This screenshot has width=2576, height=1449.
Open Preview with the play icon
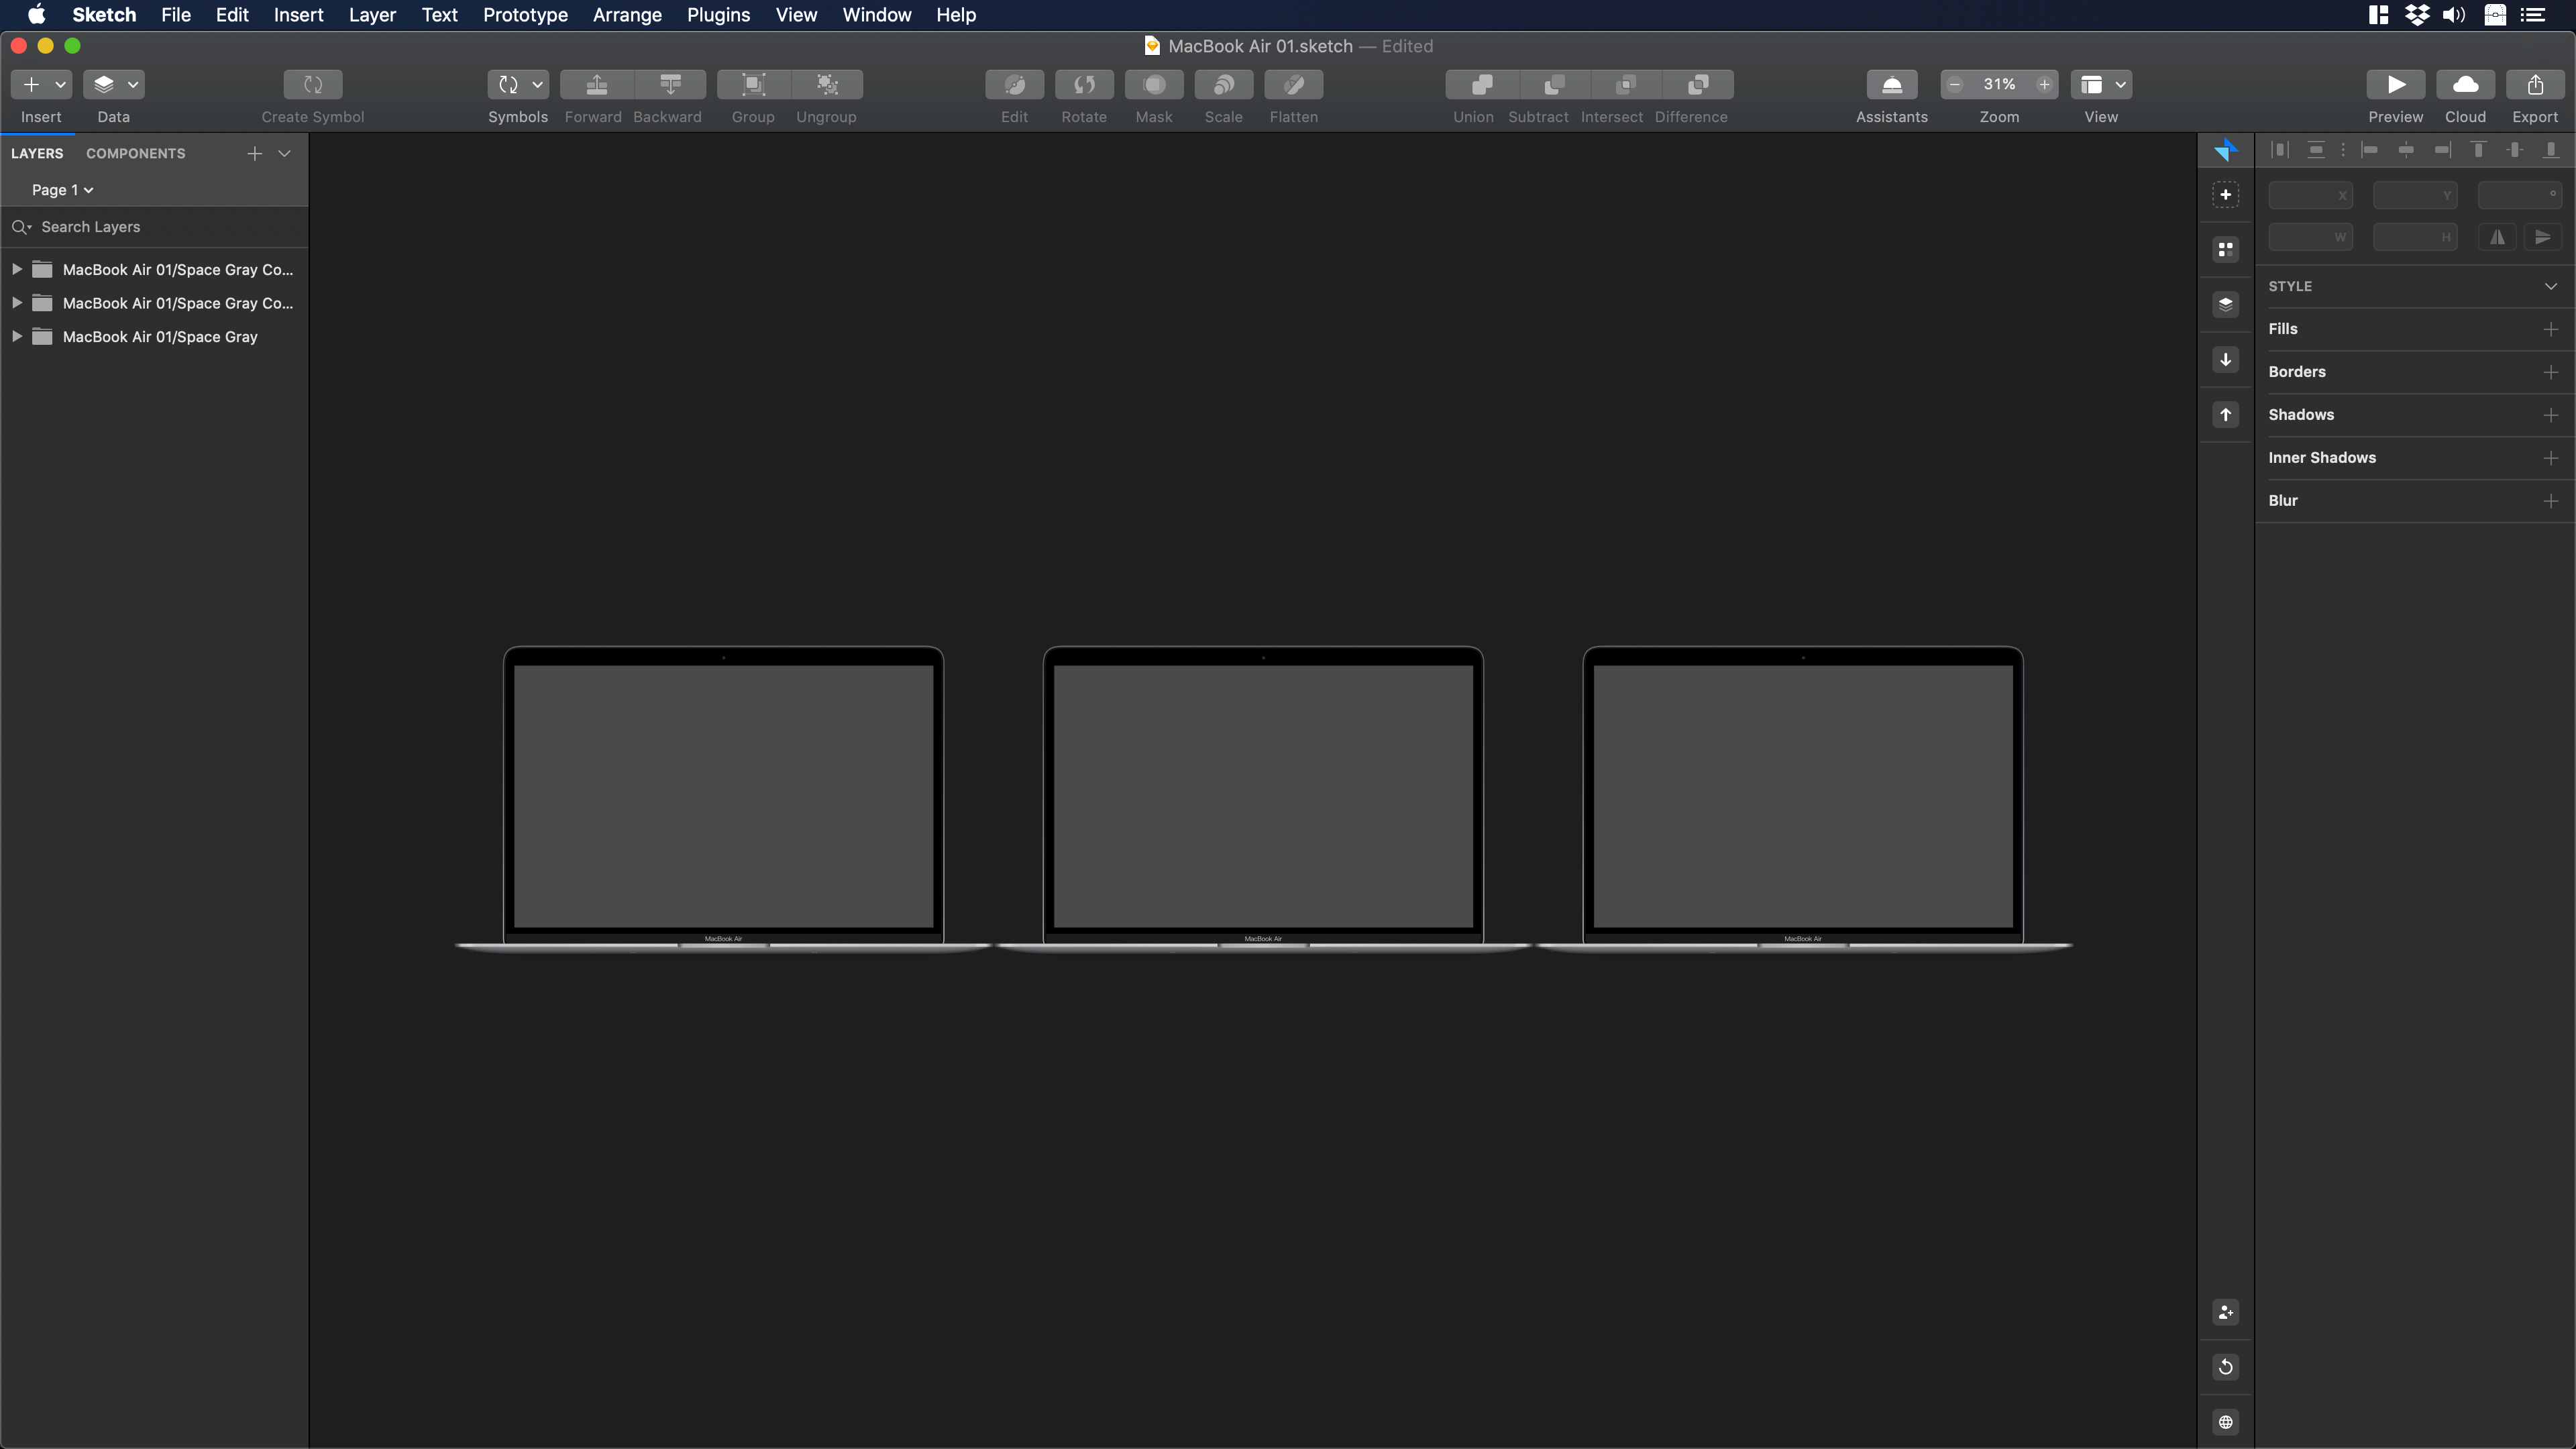[x=2396, y=85]
